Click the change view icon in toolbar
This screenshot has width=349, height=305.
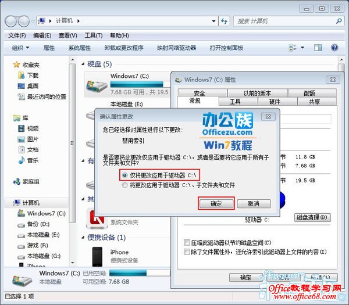293,48
